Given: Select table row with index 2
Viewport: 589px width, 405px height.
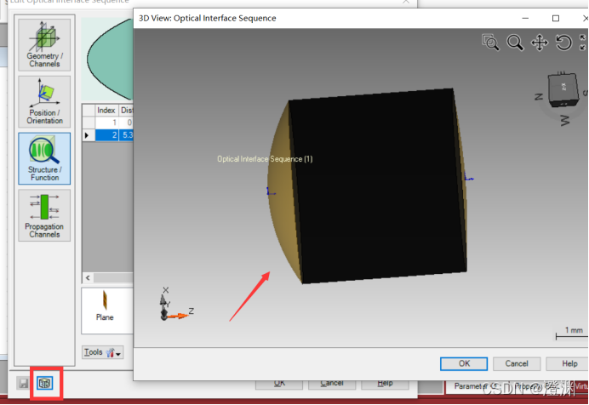Looking at the screenshot, I should click(108, 134).
